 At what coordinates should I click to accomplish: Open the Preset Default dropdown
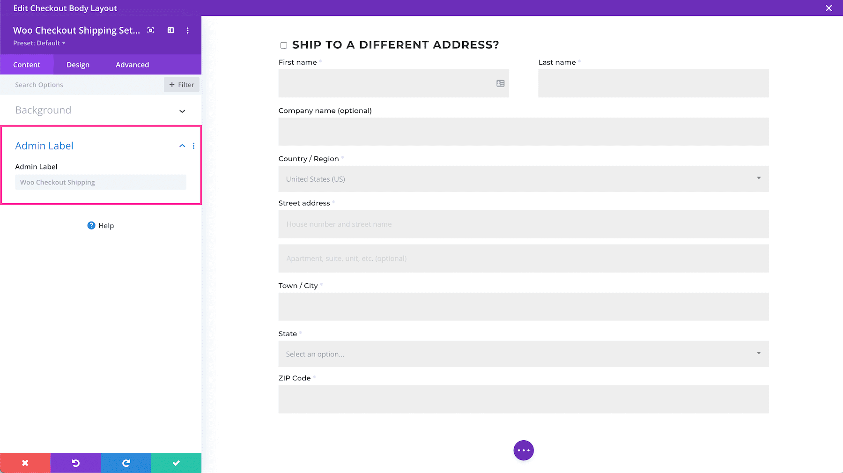39,43
